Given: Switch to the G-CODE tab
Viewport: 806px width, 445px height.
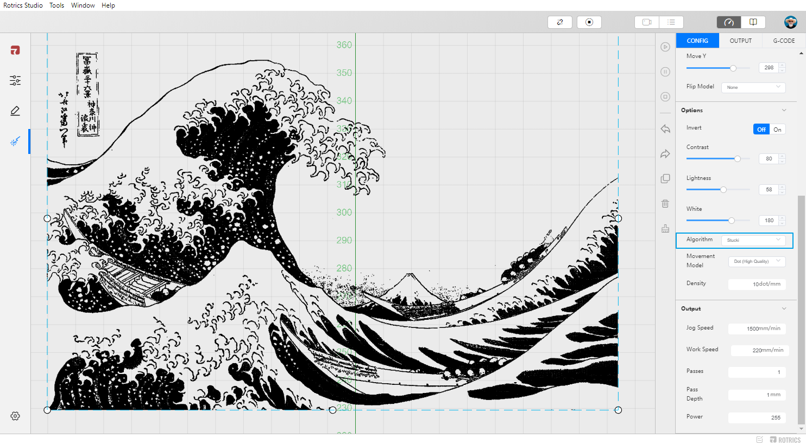Looking at the screenshot, I should [784, 41].
